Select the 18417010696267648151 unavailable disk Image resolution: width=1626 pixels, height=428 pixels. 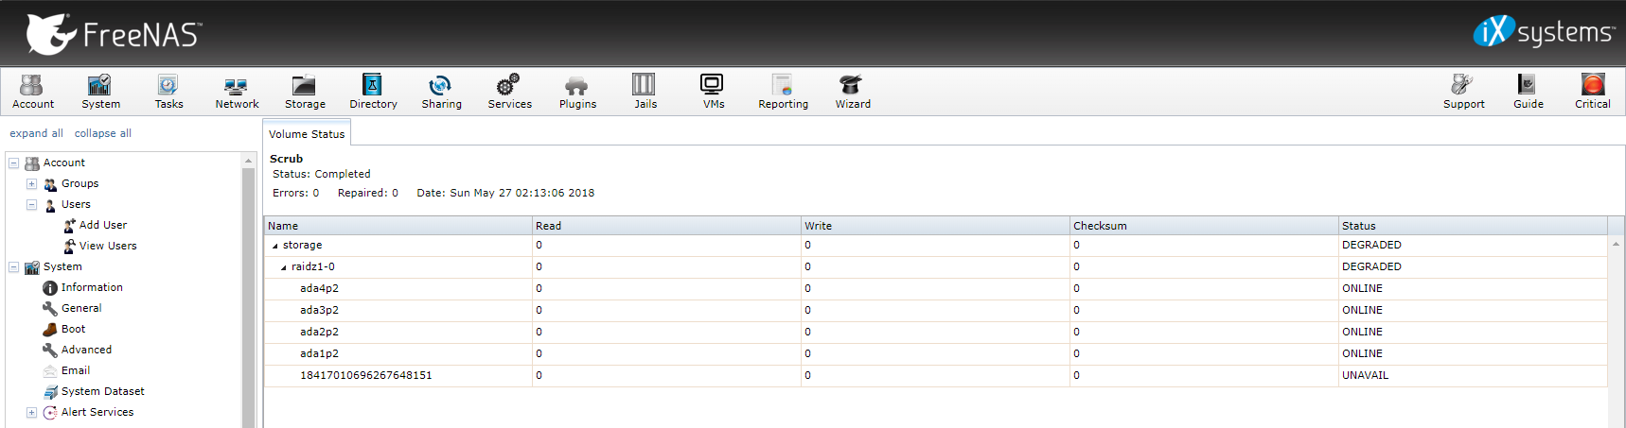pyautogui.click(x=935, y=376)
